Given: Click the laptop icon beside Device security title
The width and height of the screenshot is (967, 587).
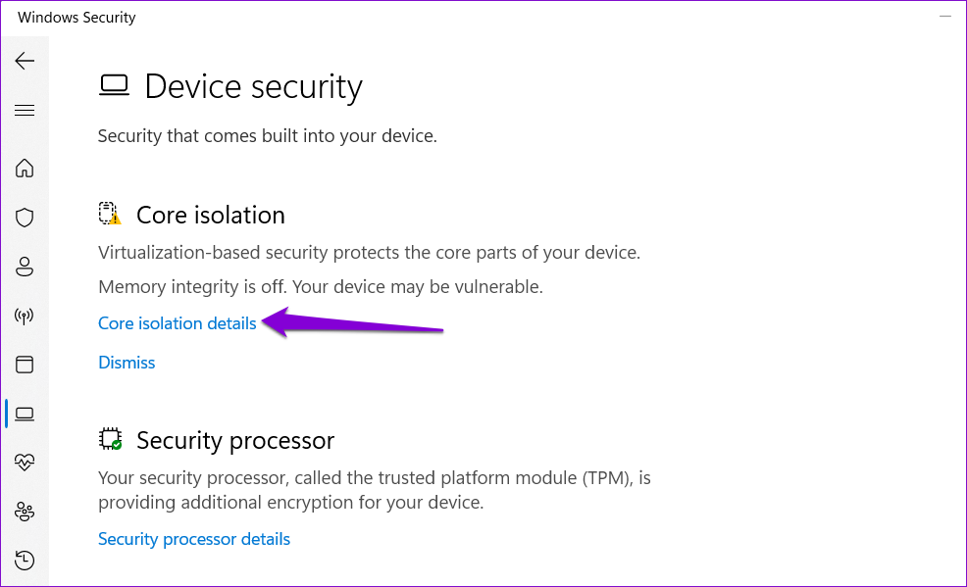Looking at the screenshot, I should click(114, 85).
